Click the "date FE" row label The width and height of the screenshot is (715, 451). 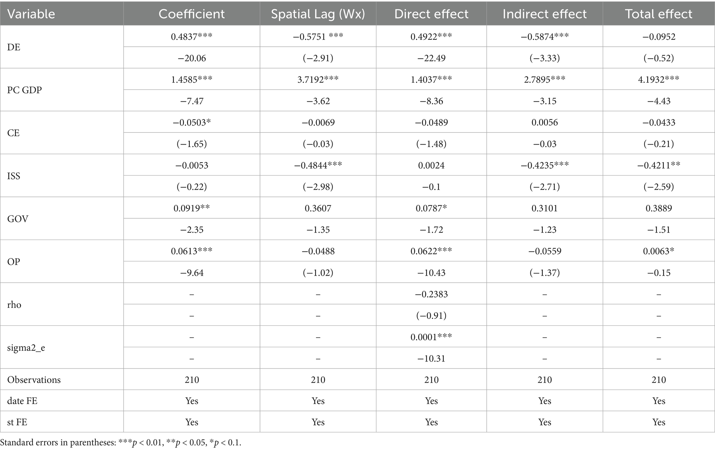[x=22, y=401]
